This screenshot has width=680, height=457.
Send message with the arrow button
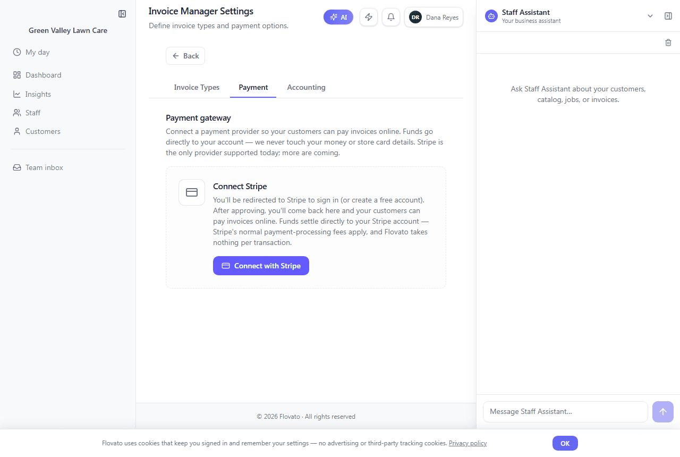pyautogui.click(x=663, y=412)
